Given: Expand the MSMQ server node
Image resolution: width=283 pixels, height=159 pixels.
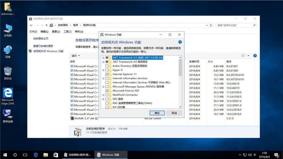Looking at the screenshot, I should 103,87.
